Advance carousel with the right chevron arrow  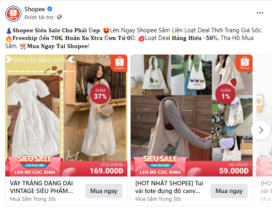pos(261,130)
